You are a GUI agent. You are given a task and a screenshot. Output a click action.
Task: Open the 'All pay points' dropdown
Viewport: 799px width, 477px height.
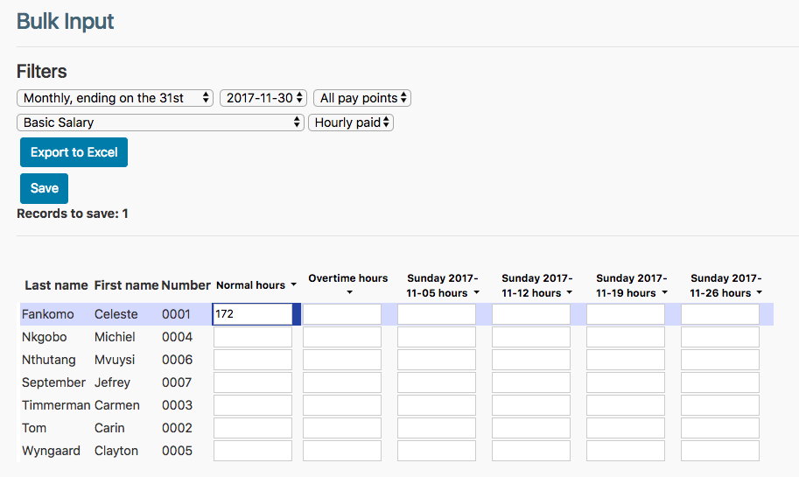click(362, 98)
